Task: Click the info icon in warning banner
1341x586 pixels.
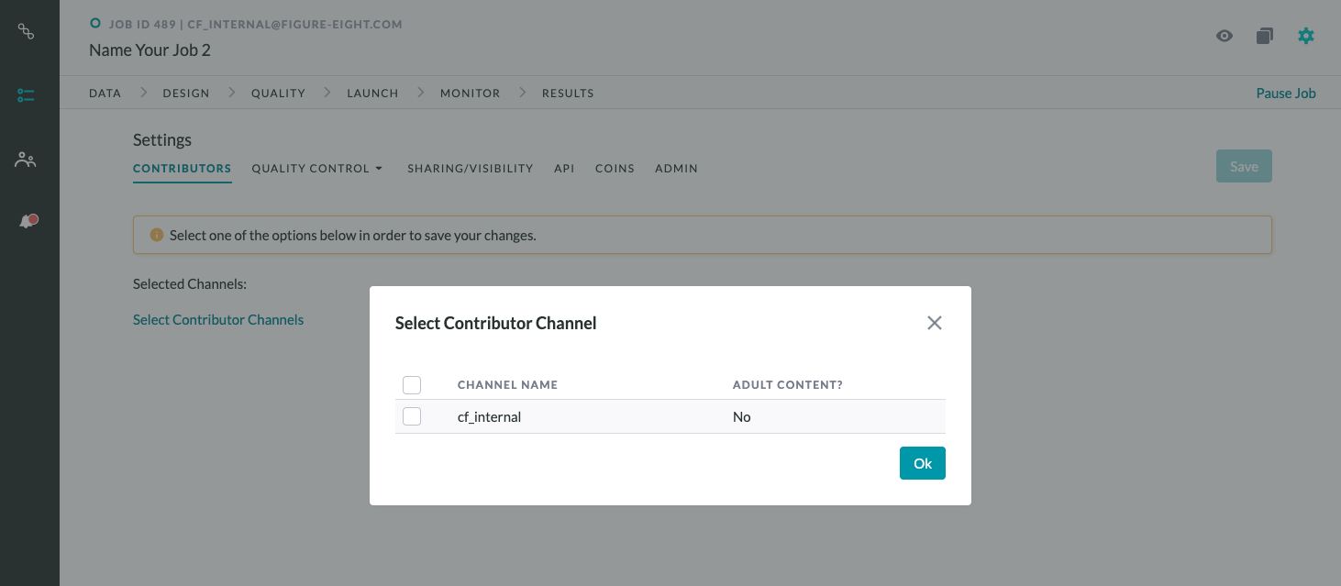Action: [x=156, y=235]
